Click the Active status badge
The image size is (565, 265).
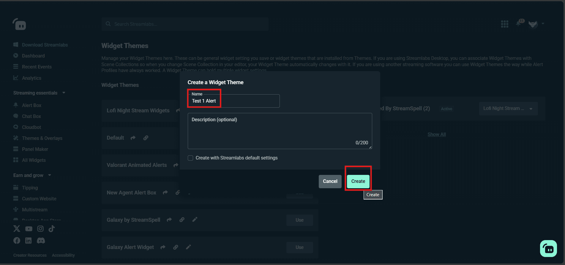(446, 109)
